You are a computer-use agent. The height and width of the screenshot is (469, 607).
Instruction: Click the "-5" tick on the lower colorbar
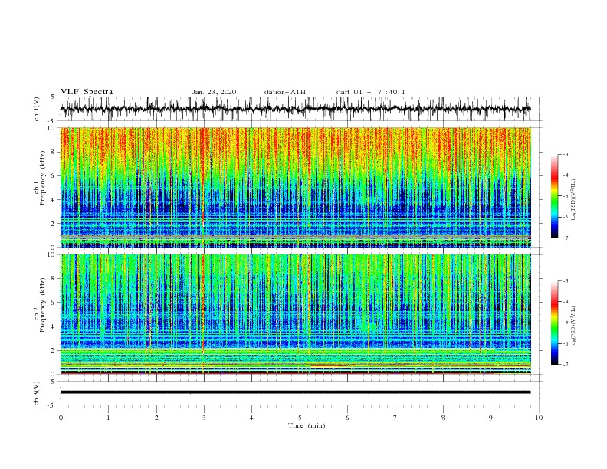pos(566,323)
